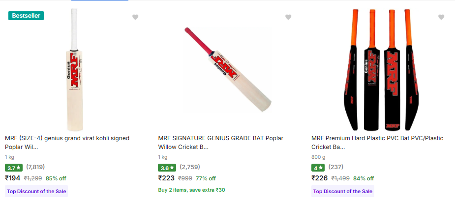
Task: Click the ₹194 price of first bat
Action: coord(13,178)
